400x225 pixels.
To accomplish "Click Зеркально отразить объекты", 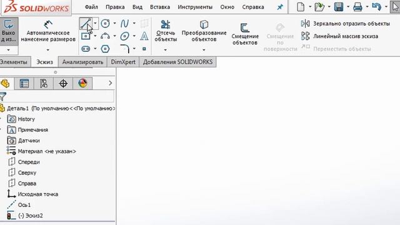I will click(x=345, y=24).
